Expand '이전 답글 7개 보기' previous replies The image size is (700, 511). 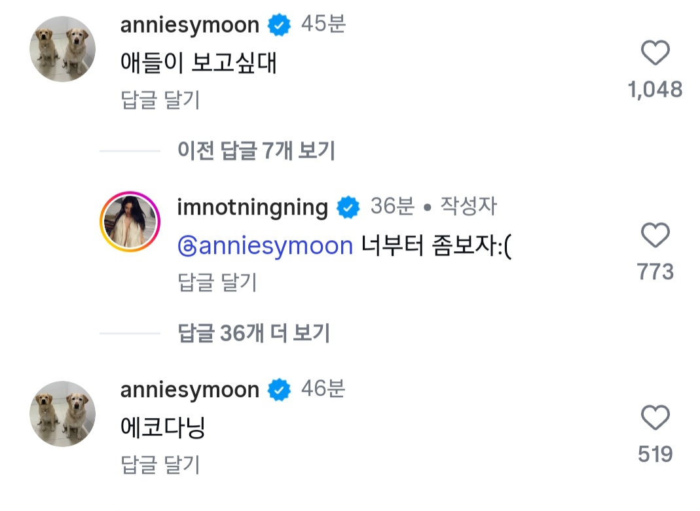click(256, 150)
